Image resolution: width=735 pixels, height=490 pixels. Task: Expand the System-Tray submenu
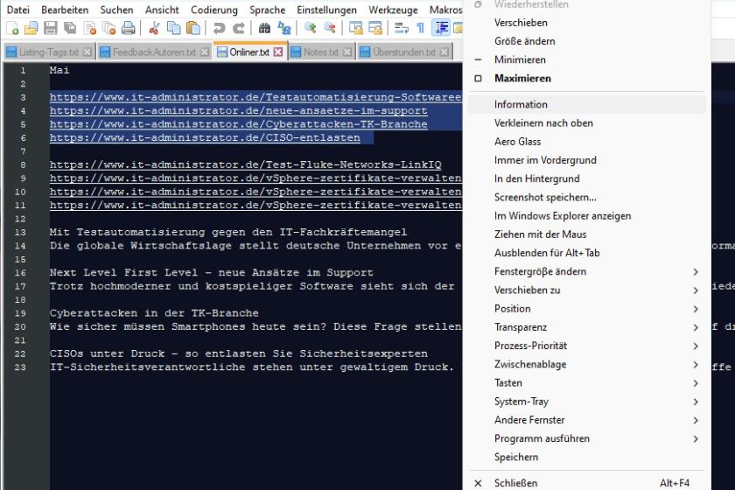586,402
